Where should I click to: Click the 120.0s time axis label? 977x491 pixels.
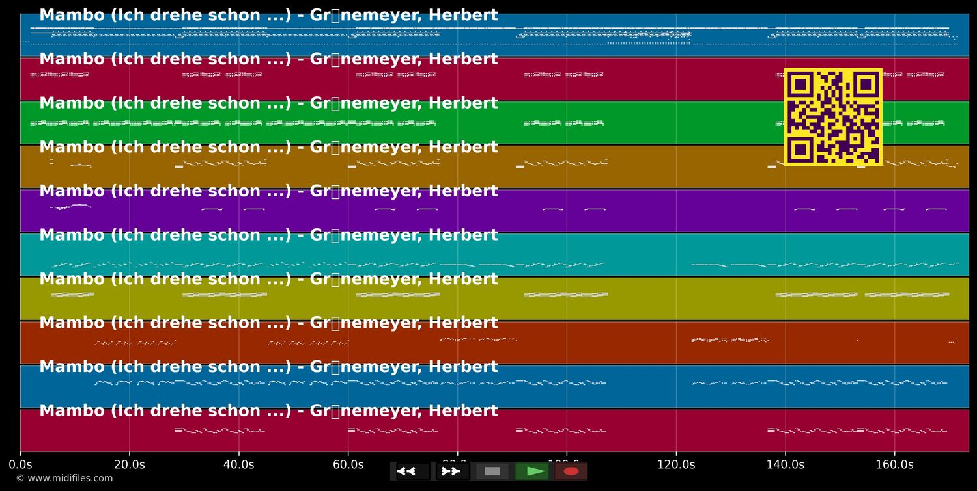(x=676, y=465)
